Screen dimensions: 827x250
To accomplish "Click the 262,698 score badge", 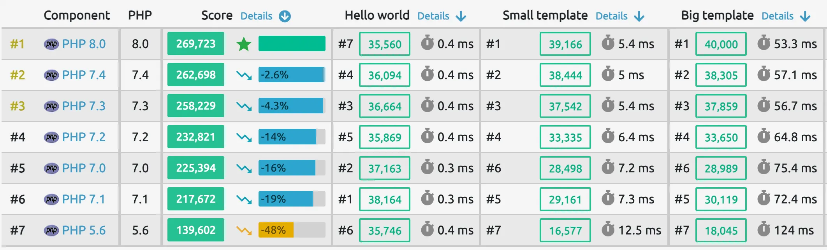I will (196, 75).
